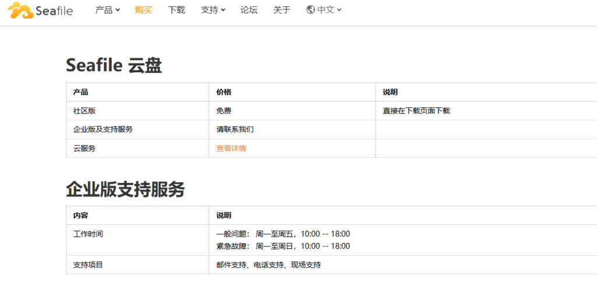Screen dimensions: 597x286
Task: Click the support table's 说明 header
Action: click(224, 216)
